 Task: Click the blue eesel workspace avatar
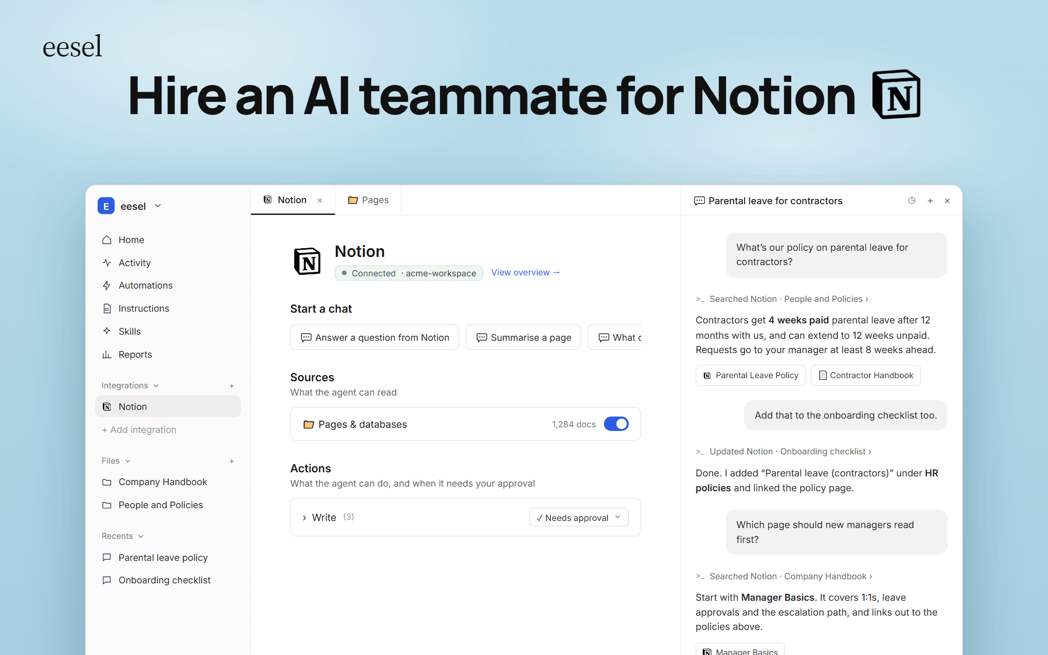[106, 206]
